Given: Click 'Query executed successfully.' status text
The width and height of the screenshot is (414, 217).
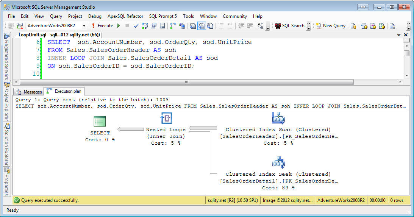Looking at the screenshot, I should tap(50, 200).
